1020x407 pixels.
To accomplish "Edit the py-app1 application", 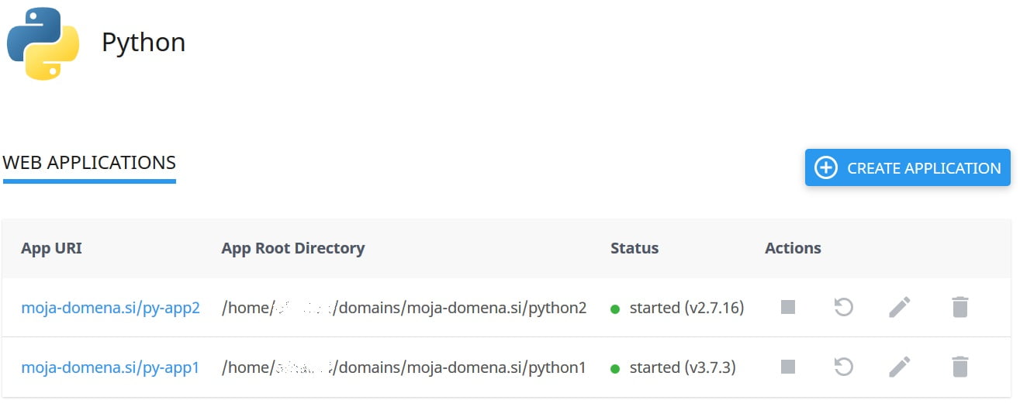I will pyautogui.click(x=899, y=367).
